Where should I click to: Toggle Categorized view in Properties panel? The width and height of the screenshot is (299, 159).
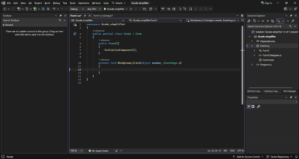coord(248,106)
